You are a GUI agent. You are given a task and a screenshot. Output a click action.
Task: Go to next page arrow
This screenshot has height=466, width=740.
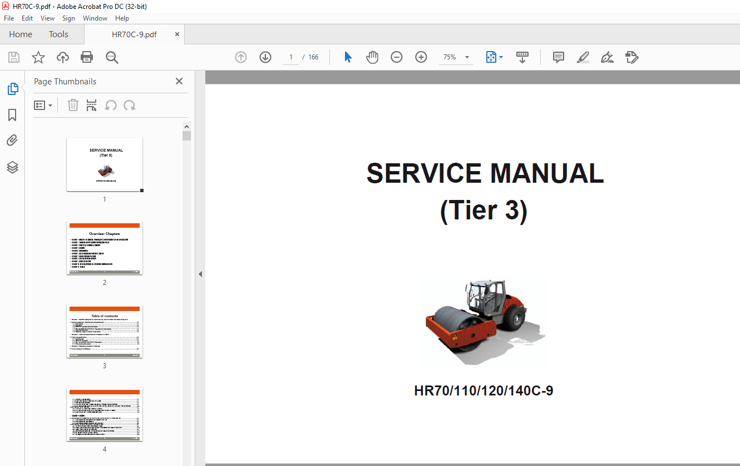(x=265, y=57)
